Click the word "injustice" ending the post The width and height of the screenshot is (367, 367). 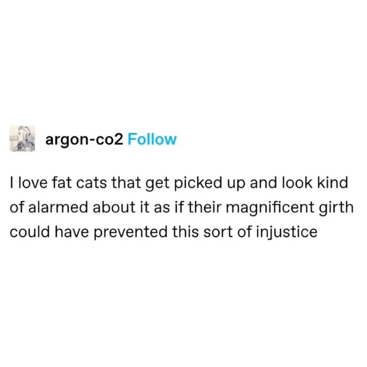point(287,232)
